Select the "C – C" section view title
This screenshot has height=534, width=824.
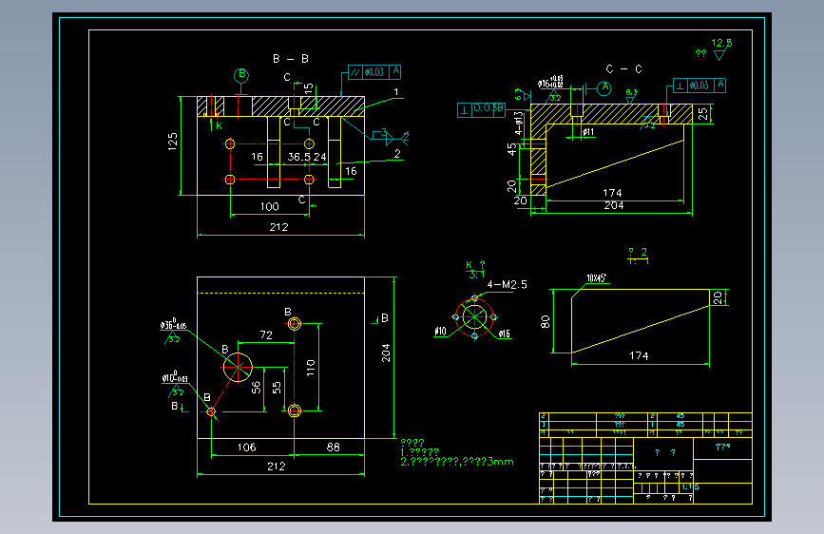pos(623,68)
